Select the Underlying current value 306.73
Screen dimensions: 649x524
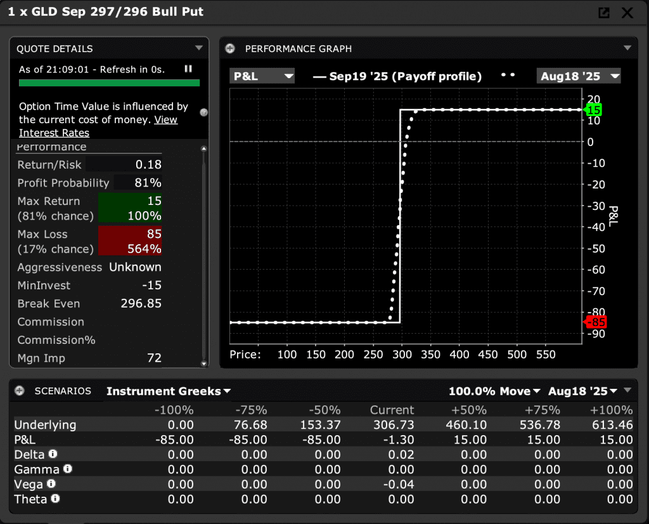[394, 424]
